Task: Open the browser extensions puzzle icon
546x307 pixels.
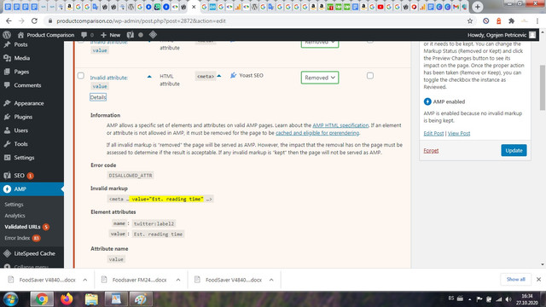Action: 511,20
